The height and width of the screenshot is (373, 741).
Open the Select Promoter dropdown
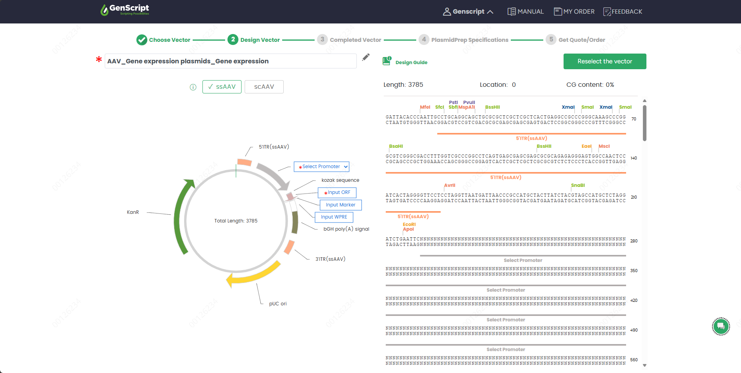321,167
